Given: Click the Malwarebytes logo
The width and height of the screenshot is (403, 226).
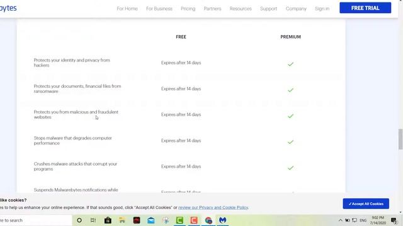Looking at the screenshot, I should pyautogui.click(x=8, y=8).
